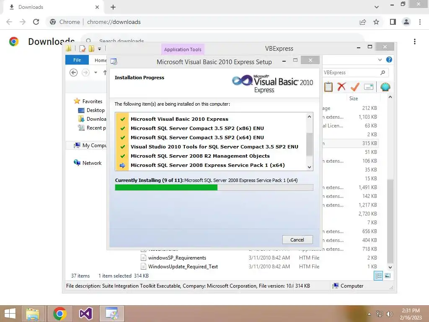Image resolution: width=429 pixels, height=322 pixels.
Task: Click the globe shell ribbon icon
Action: pos(385,87)
